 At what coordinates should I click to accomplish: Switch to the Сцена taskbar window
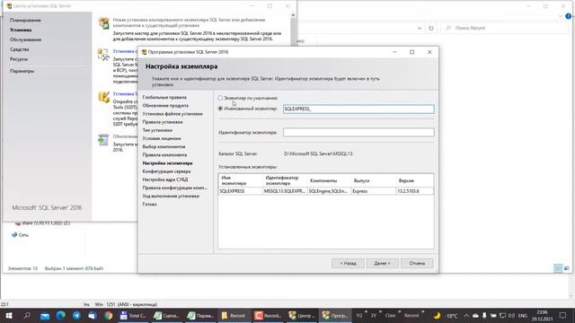coord(166,315)
